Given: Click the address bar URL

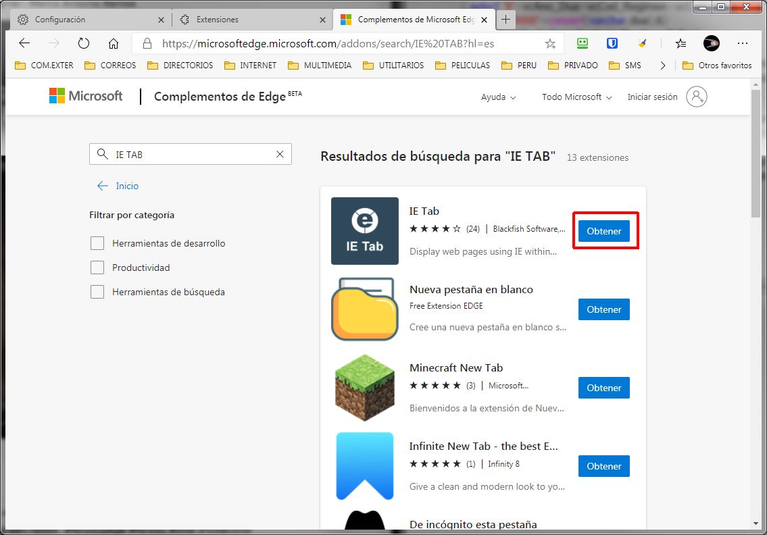Looking at the screenshot, I should [x=328, y=43].
